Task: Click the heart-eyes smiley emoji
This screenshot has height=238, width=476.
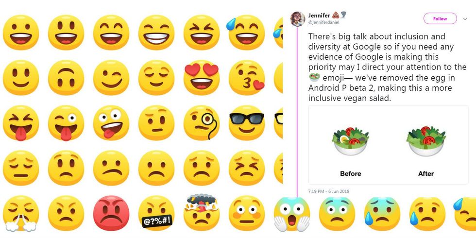Action: (x=202, y=77)
